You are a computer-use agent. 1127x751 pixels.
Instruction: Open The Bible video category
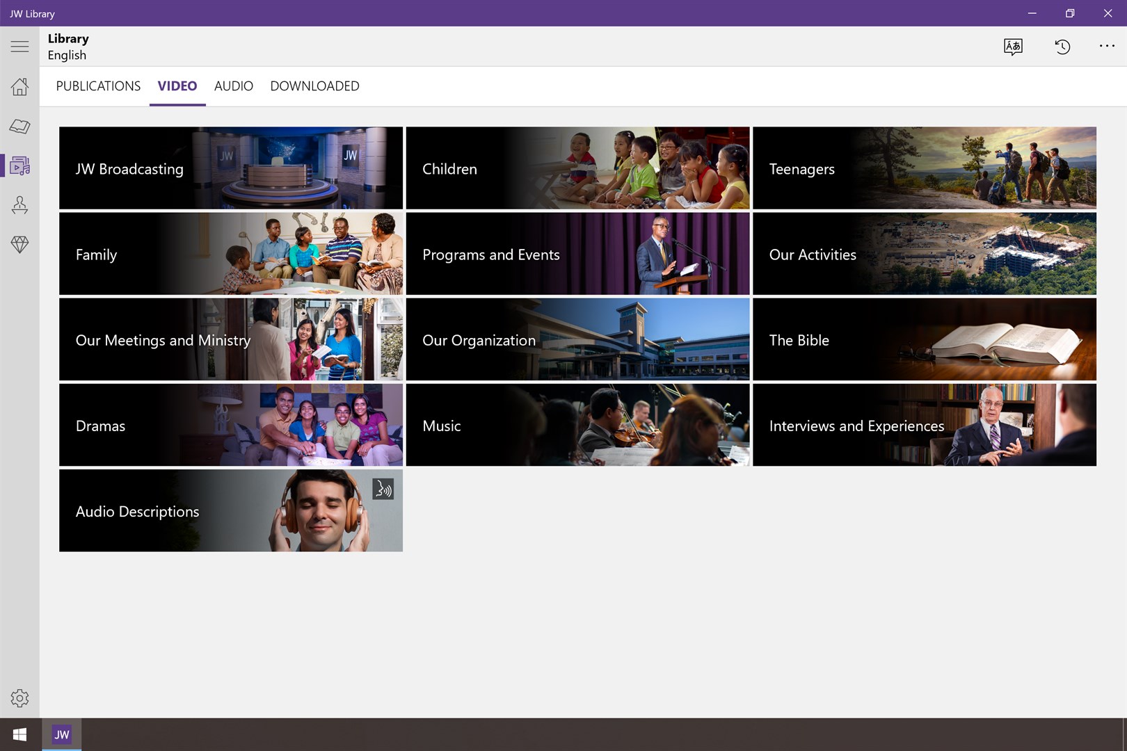[925, 339]
